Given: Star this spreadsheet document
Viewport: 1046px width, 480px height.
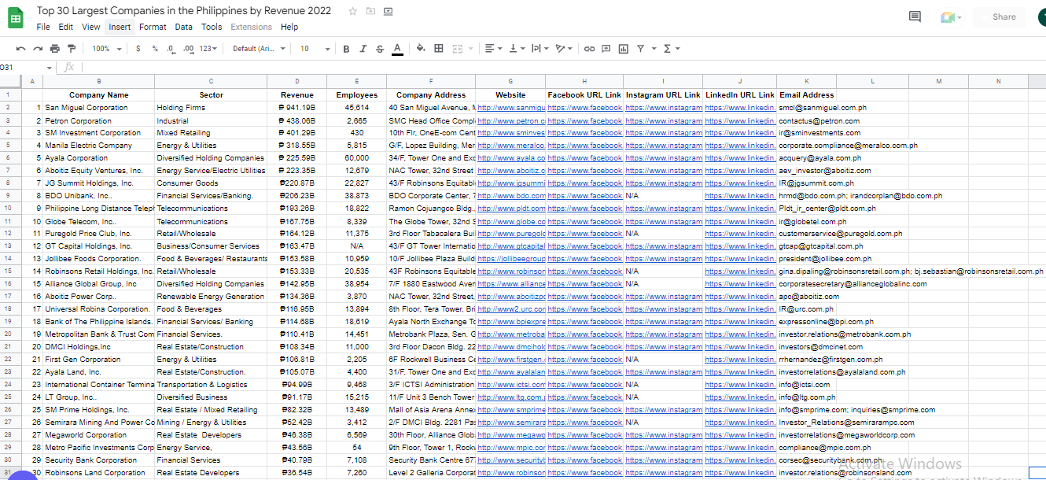Looking at the screenshot, I should [352, 11].
